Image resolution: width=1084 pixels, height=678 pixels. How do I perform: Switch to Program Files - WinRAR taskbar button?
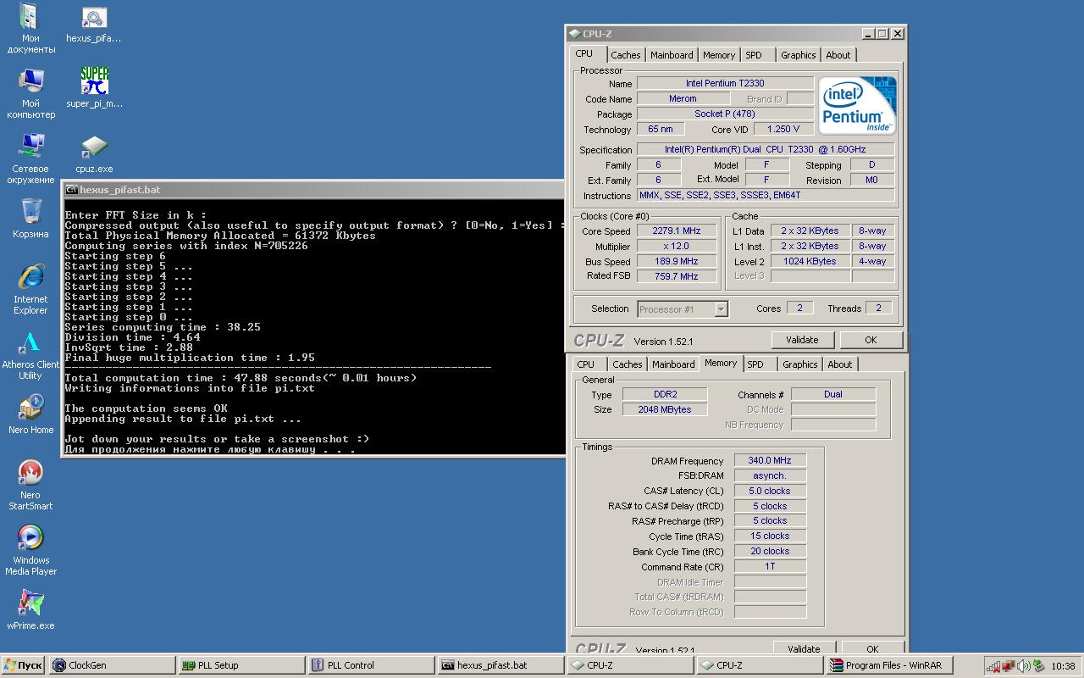coord(889,665)
